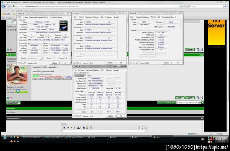
Task: Go to page 27 in thread pagination
Action: pyautogui.click(x=193, y=102)
